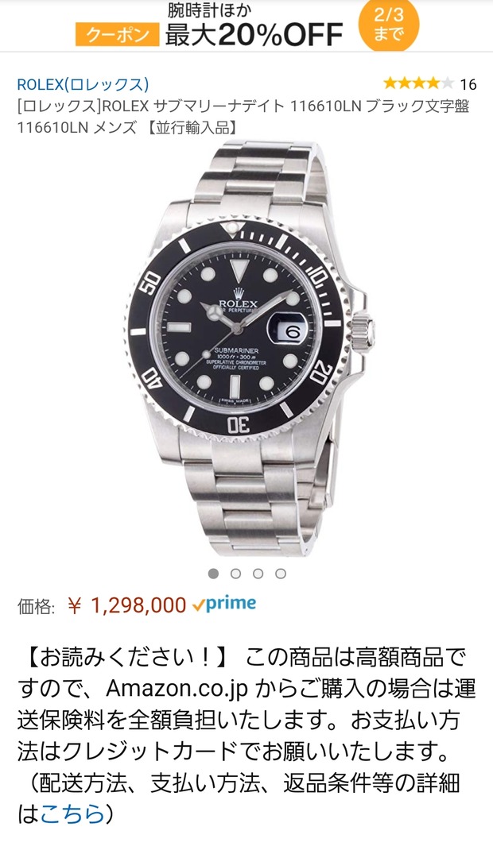Tap the クーポン orange coupon label
Screen dimensions: 493x854
[117, 35]
